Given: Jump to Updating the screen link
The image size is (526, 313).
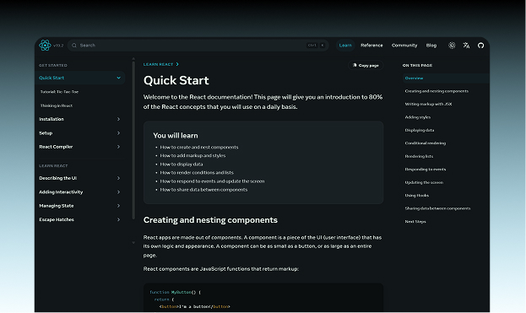Looking at the screenshot, I should (x=424, y=182).
